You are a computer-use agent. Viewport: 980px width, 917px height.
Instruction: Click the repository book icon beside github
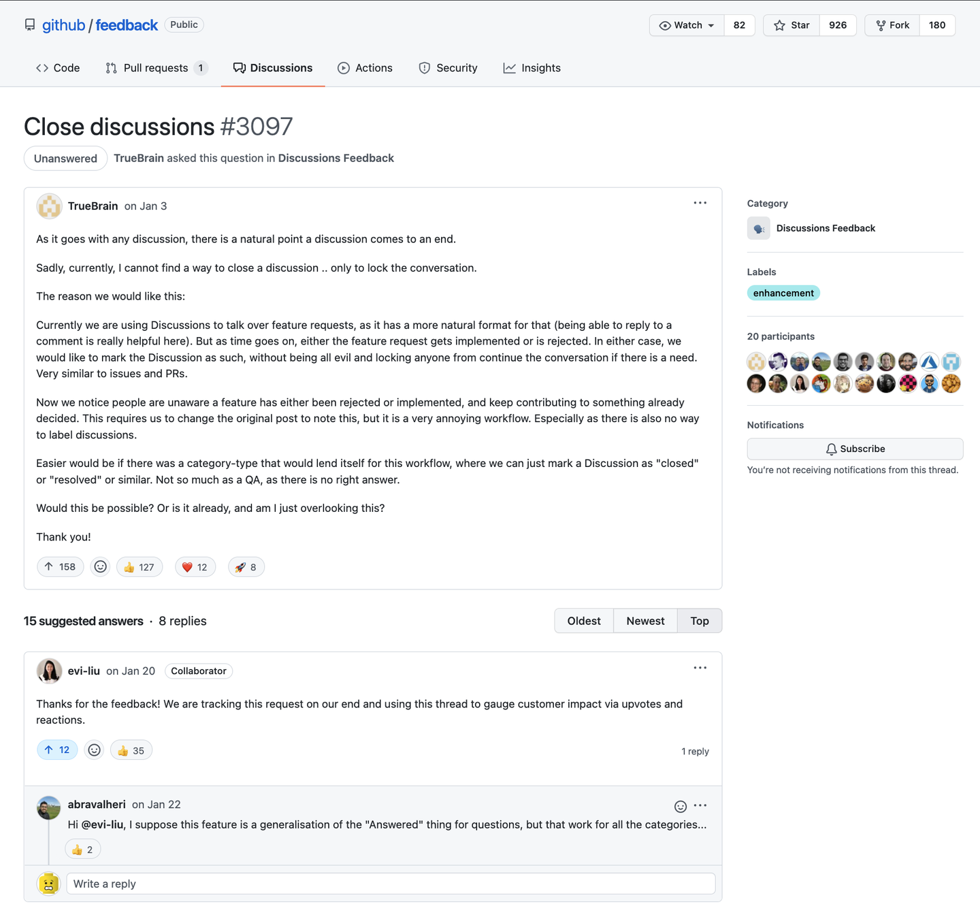[30, 25]
